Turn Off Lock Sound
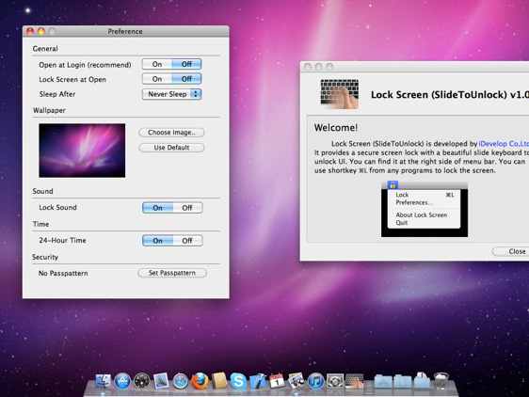 click(x=187, y=208)
